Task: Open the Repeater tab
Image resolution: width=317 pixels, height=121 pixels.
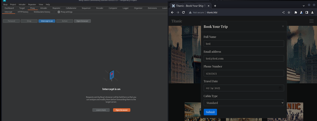Action: (56, 8)
